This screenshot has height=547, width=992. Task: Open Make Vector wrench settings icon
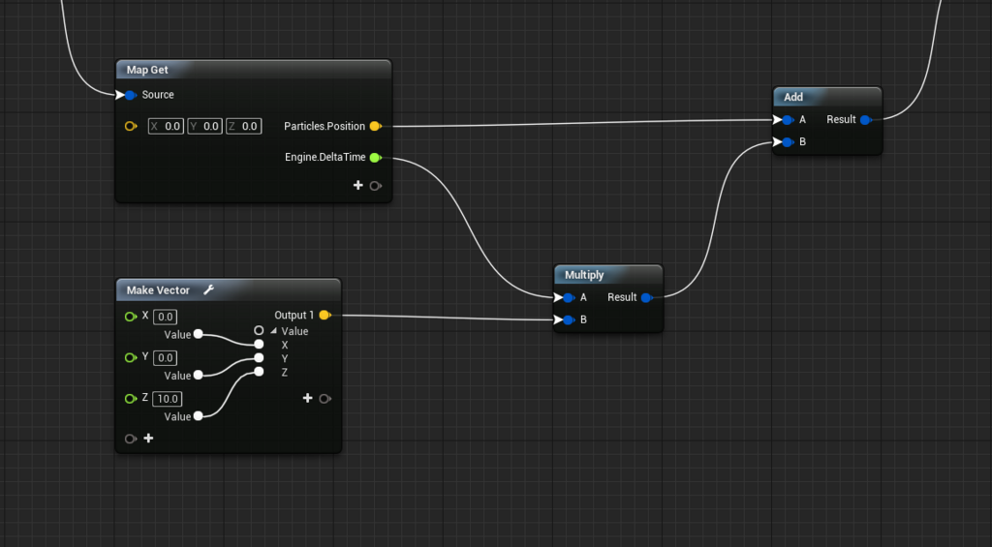click(208, 289)
